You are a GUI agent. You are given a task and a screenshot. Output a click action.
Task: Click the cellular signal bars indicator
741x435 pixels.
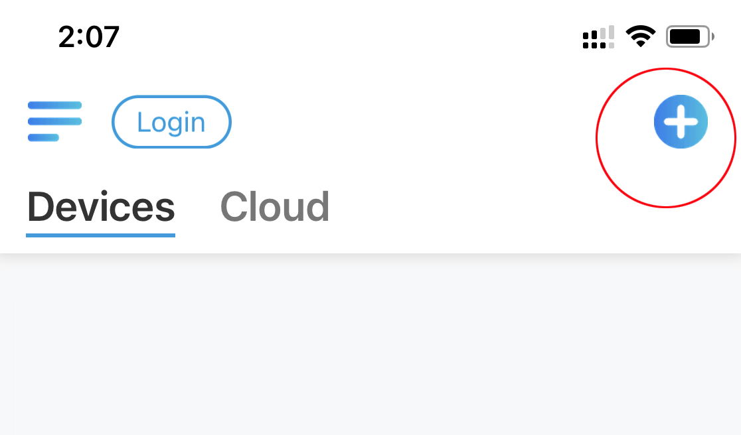[x=598, y=36]
